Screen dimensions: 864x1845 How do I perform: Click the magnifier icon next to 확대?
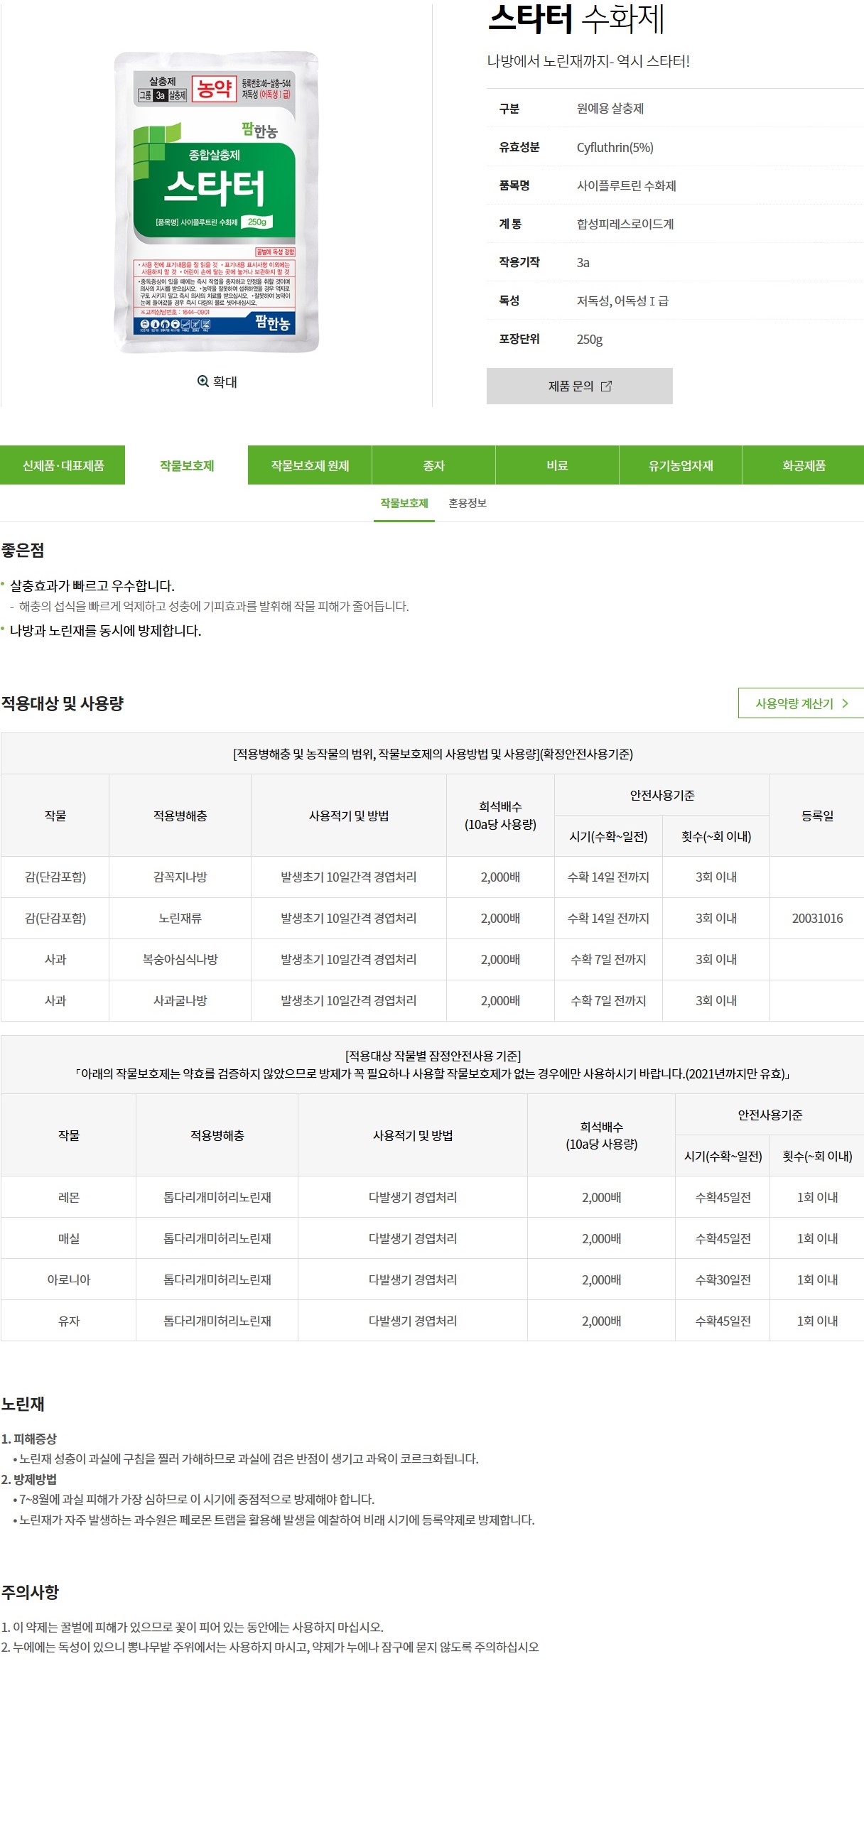tap(202, 381)
